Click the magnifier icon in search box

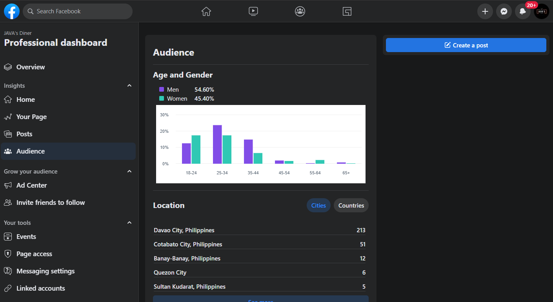[30, 11]
